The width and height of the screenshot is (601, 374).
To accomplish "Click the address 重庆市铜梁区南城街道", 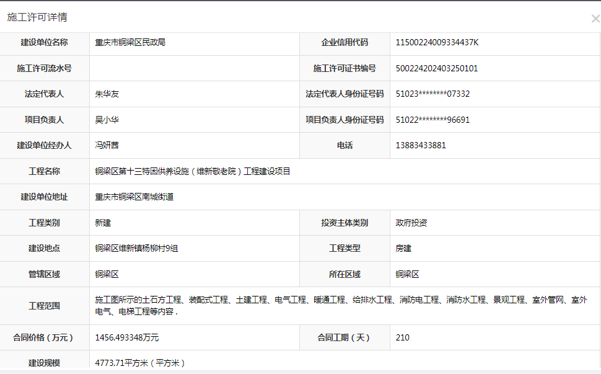I will tap(134, 197).
